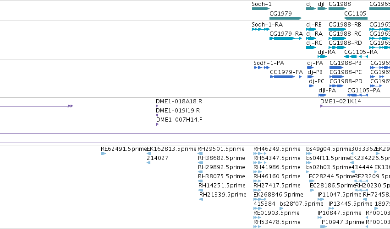Click the bs04f11.5prime EST

point(309,163)
